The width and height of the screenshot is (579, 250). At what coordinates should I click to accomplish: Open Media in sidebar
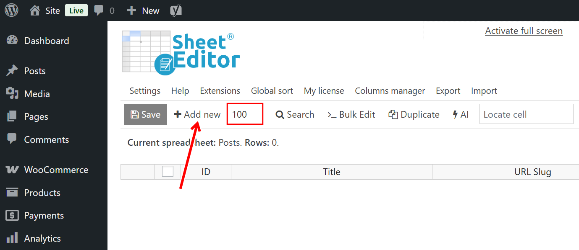pos(37,94)
